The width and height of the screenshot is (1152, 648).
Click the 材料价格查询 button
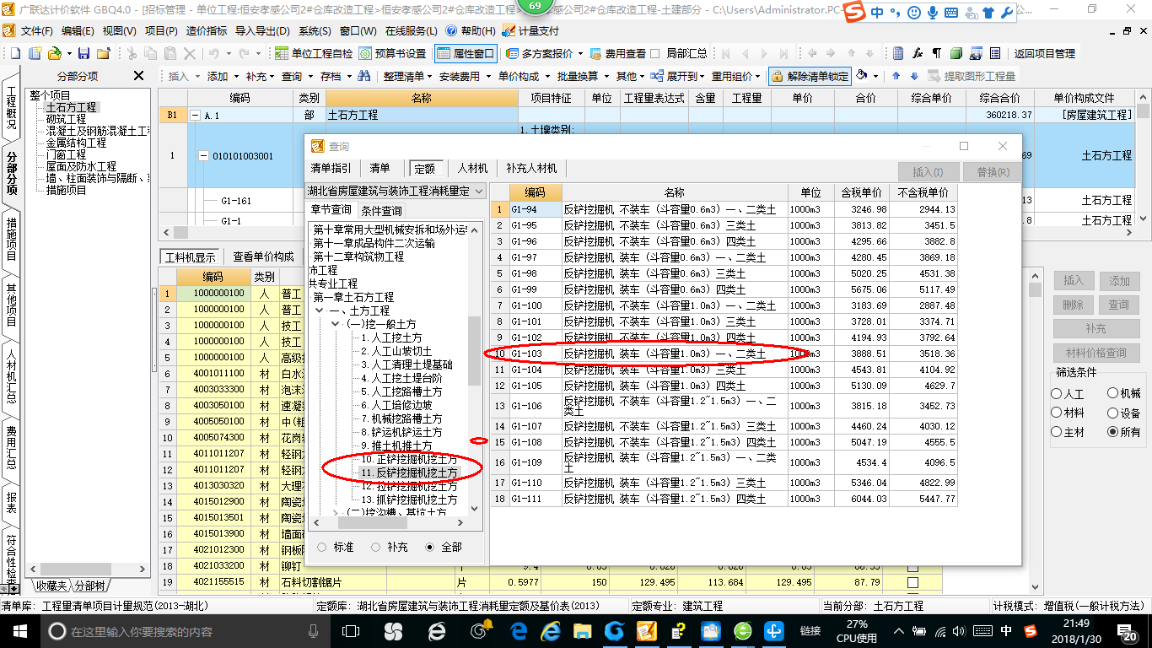pos(1095,354)
